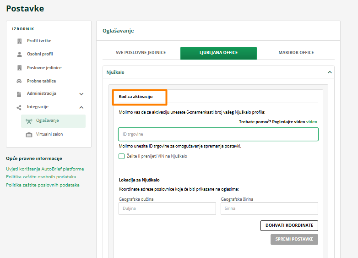Collapse the Integracije menu chevron
The height and width of the screenshot is (258, 358).
[81, 107]
